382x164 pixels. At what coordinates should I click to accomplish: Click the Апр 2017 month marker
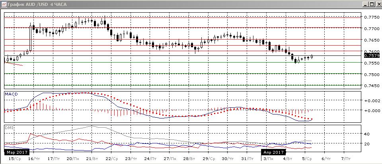[274, 153]
